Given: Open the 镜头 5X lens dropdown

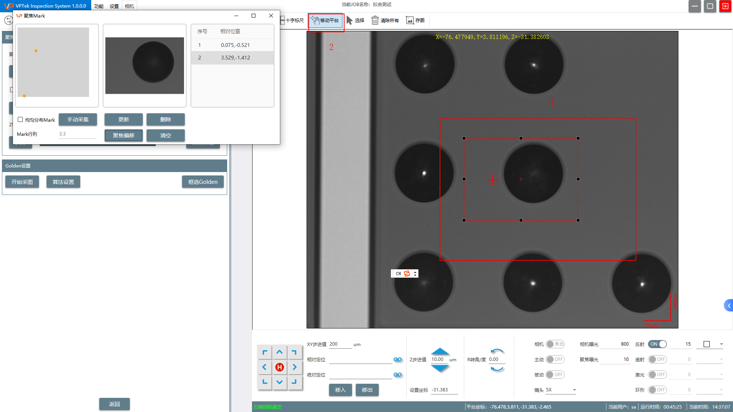Looking at the screenshot, I should click(561, 390).
